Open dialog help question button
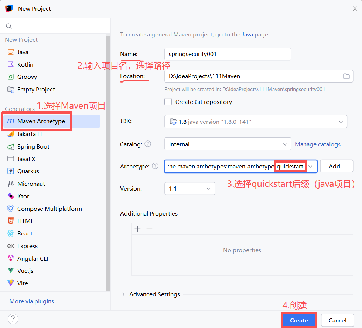The width and height of the screenshot is (362, 328). click(13, 319)
